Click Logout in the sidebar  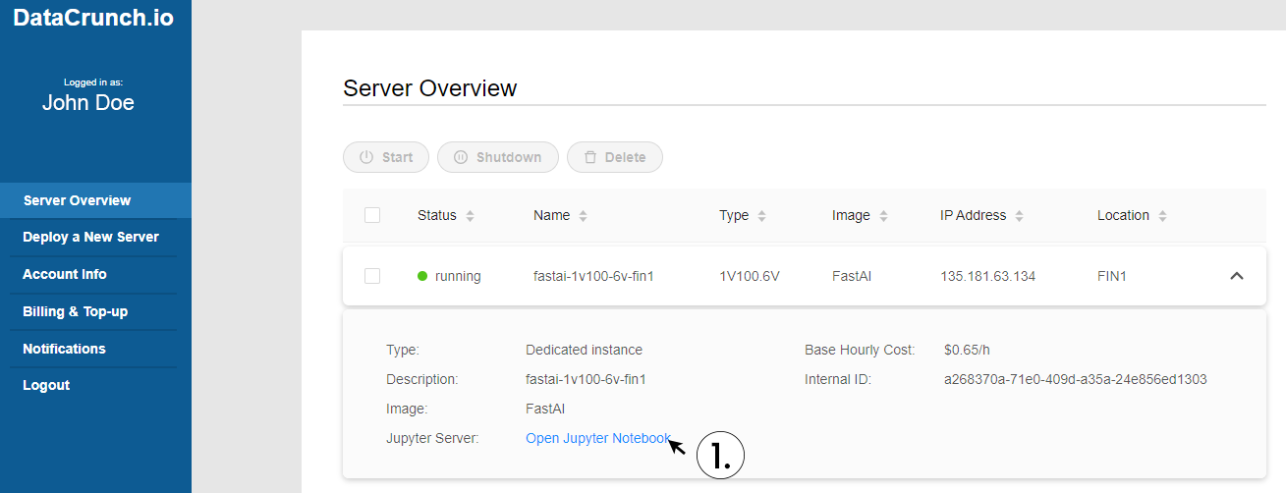(46, 385)
